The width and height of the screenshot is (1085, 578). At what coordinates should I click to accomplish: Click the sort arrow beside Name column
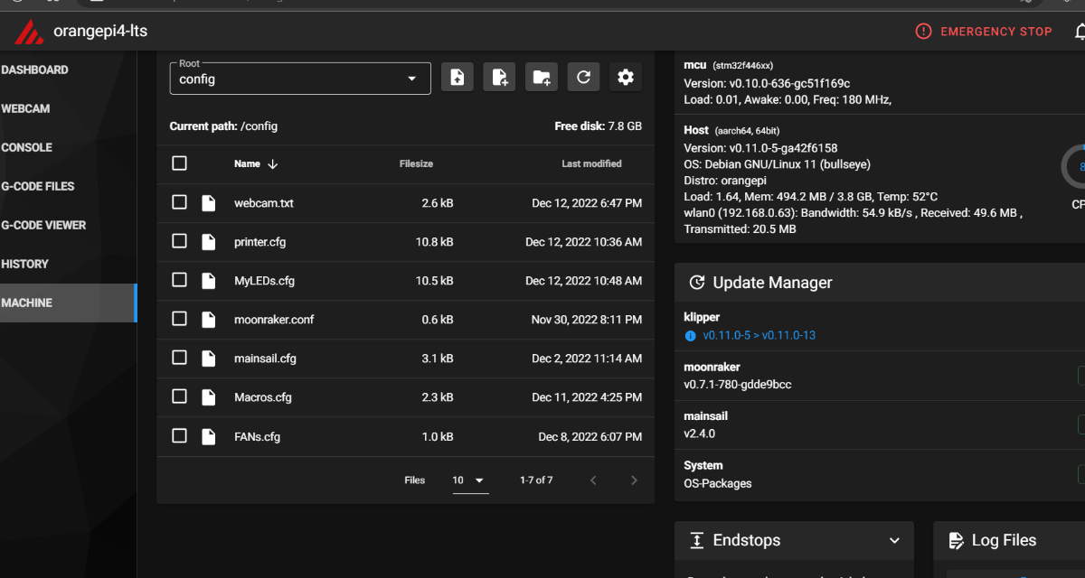pyautogui.click(x=273, y=164)
